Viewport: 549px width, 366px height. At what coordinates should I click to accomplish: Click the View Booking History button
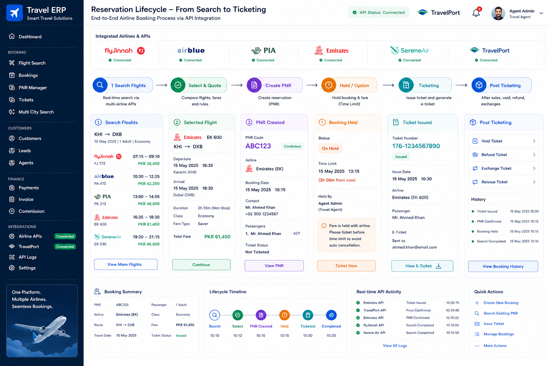(503, 266)
